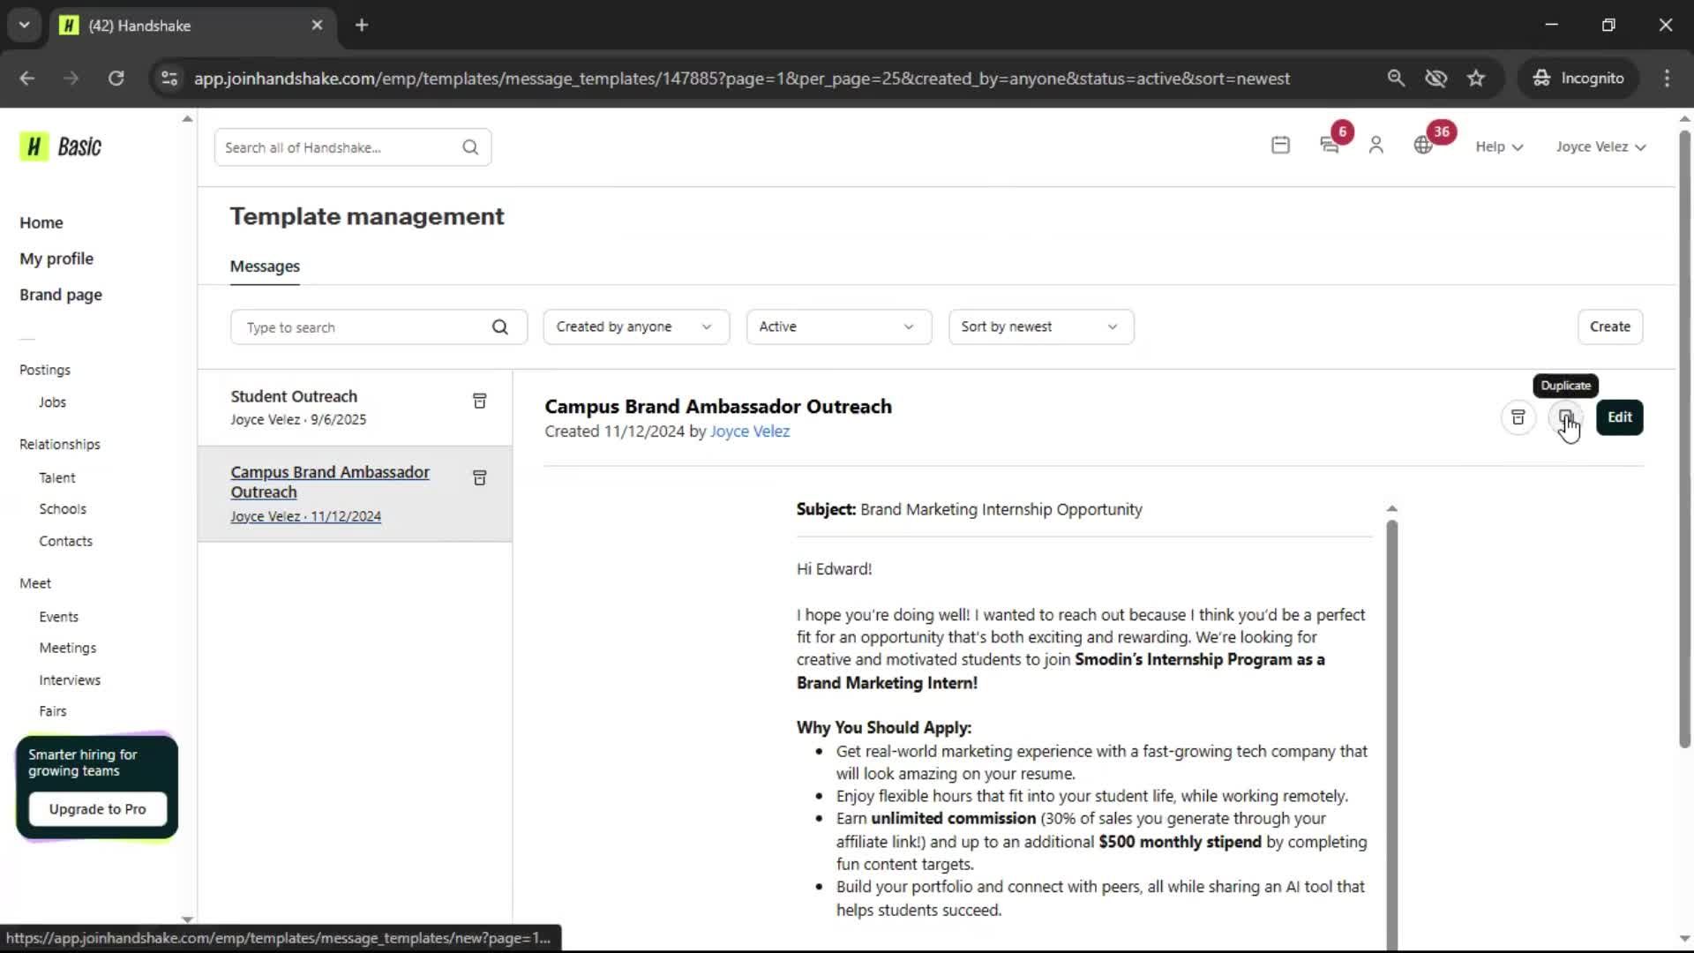Open Contacts in sidebar
This screenshot has height=953, width=1694.
pos(65,541)
